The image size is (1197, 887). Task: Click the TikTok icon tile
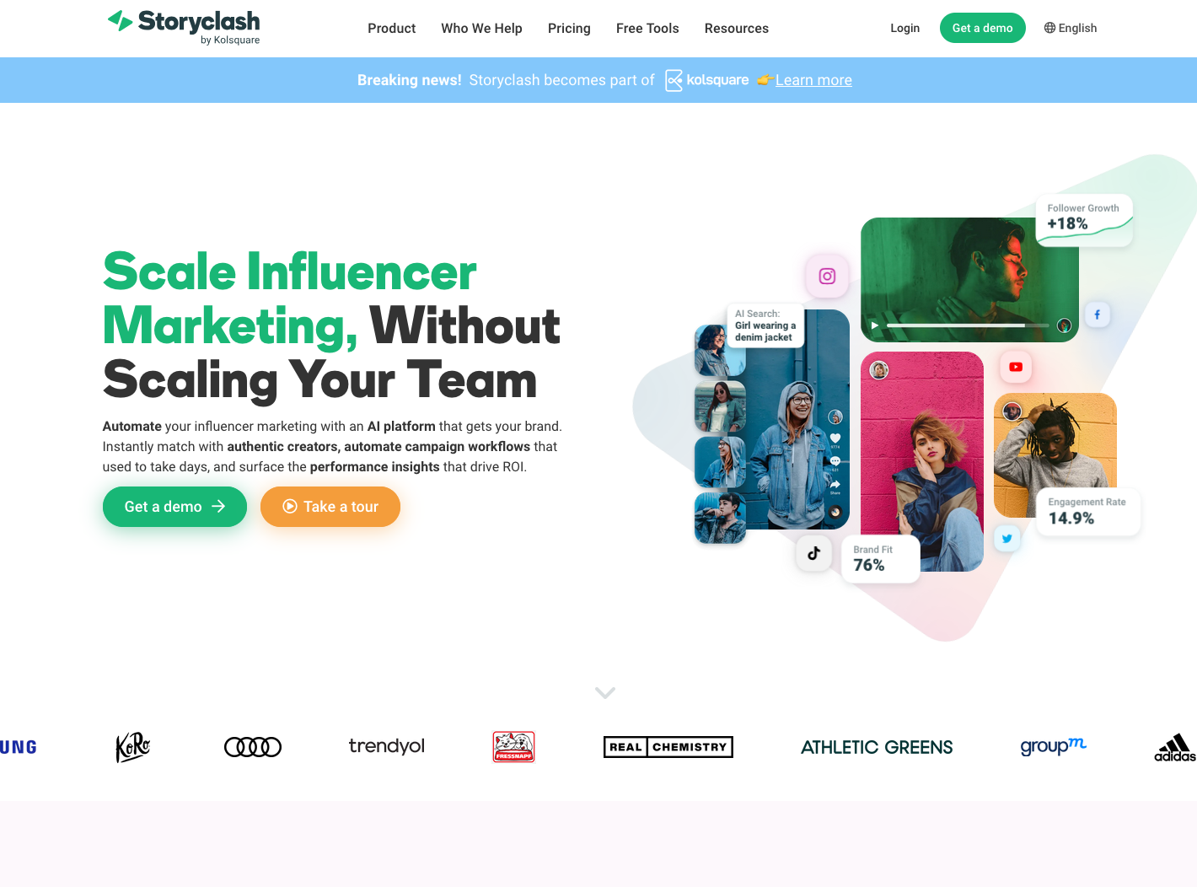pos(813,553)
